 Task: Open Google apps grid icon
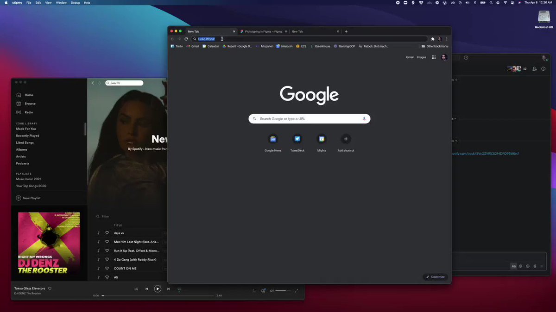[x=434, y=57]
